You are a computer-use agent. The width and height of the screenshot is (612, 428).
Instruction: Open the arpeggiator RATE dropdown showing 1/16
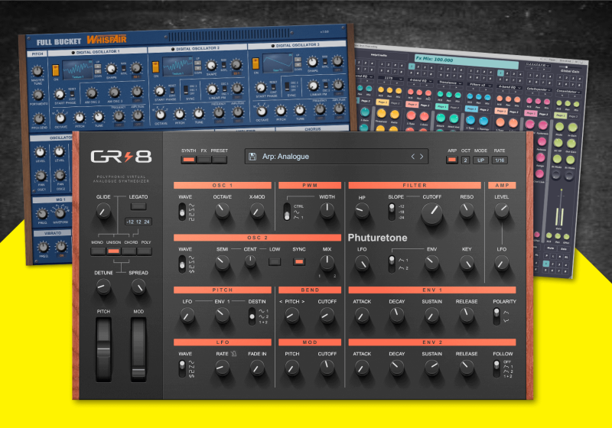(x=500, y=160)
